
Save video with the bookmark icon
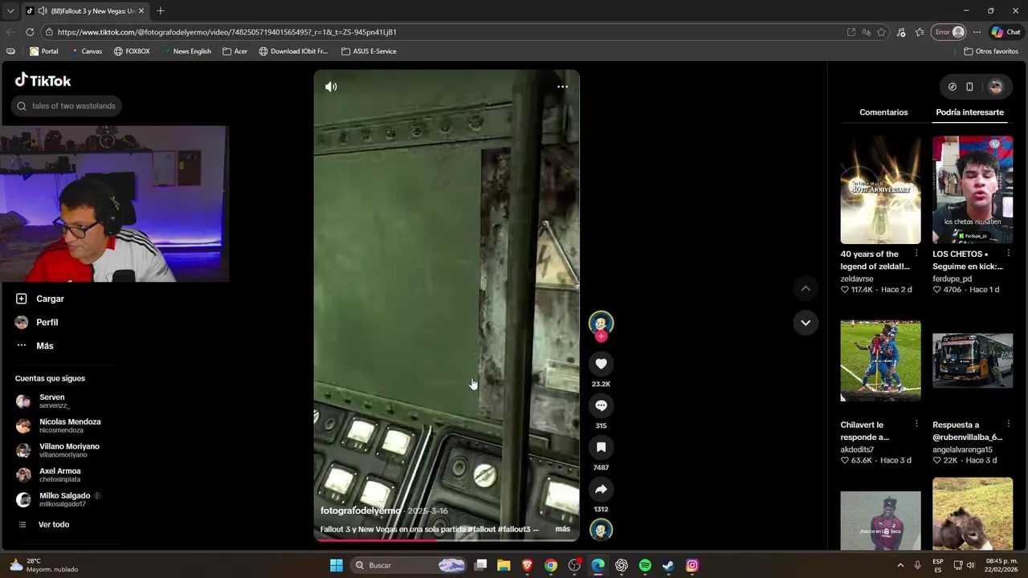(601, 447)
